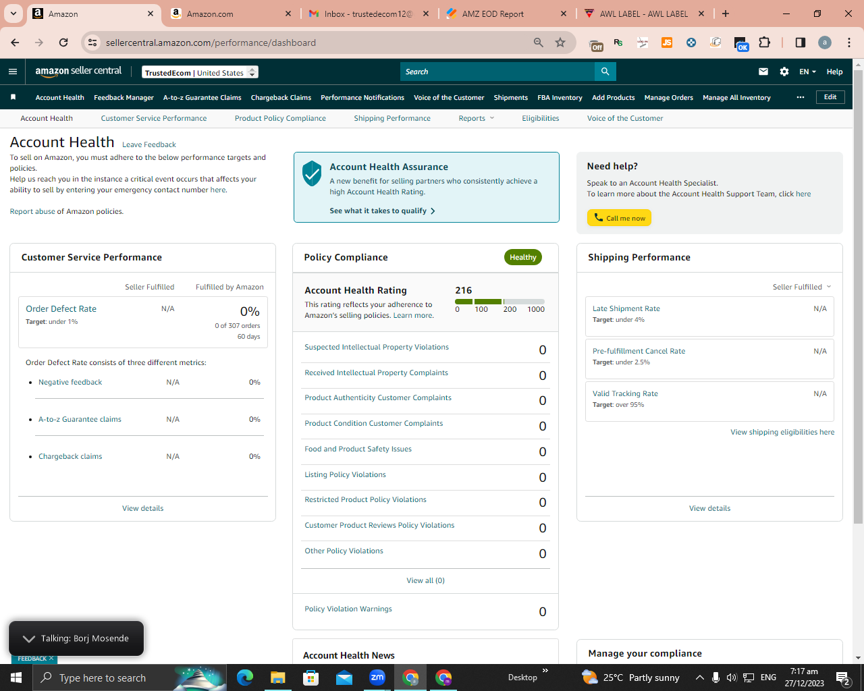
Task: Click the Account Health Assurance shield icon
Action: (x=312, y=173)
